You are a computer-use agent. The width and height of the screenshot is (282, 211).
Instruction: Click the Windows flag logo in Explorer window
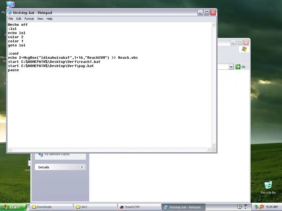(x=244, y=49)
